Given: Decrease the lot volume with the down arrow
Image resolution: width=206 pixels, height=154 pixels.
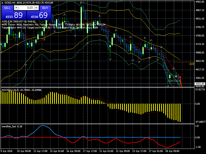Looking at the screenshot, I should [x=16, y=8].
